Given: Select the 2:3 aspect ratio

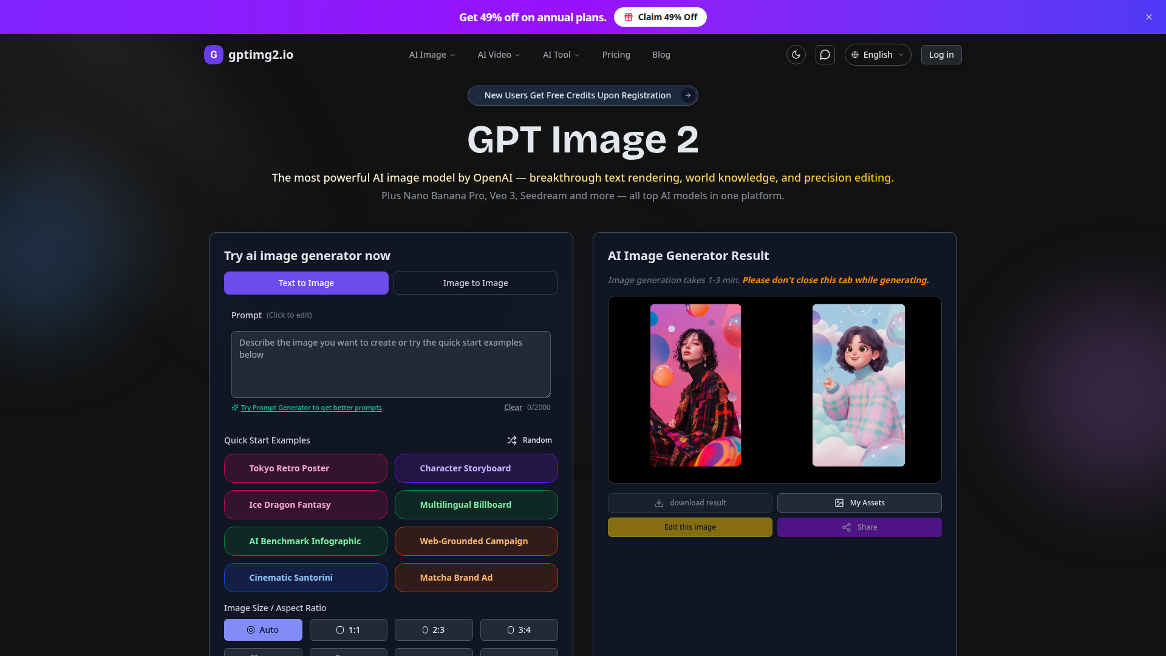Looking at the screenshot, I should tap(434, 630).
